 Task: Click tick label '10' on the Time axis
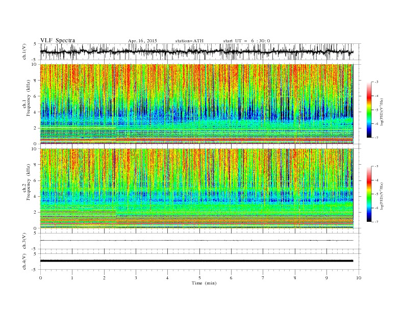click(x=359, y=278)
